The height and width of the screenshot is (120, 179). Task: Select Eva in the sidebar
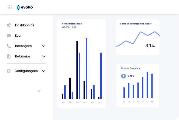click(x=18, y=36)
